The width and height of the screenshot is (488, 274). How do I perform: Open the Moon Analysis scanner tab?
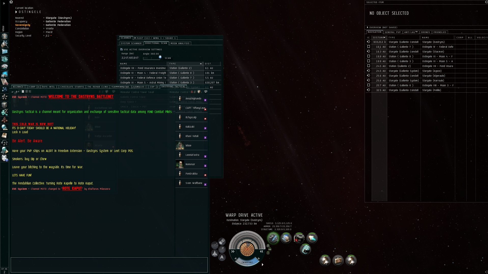point(180,43)
